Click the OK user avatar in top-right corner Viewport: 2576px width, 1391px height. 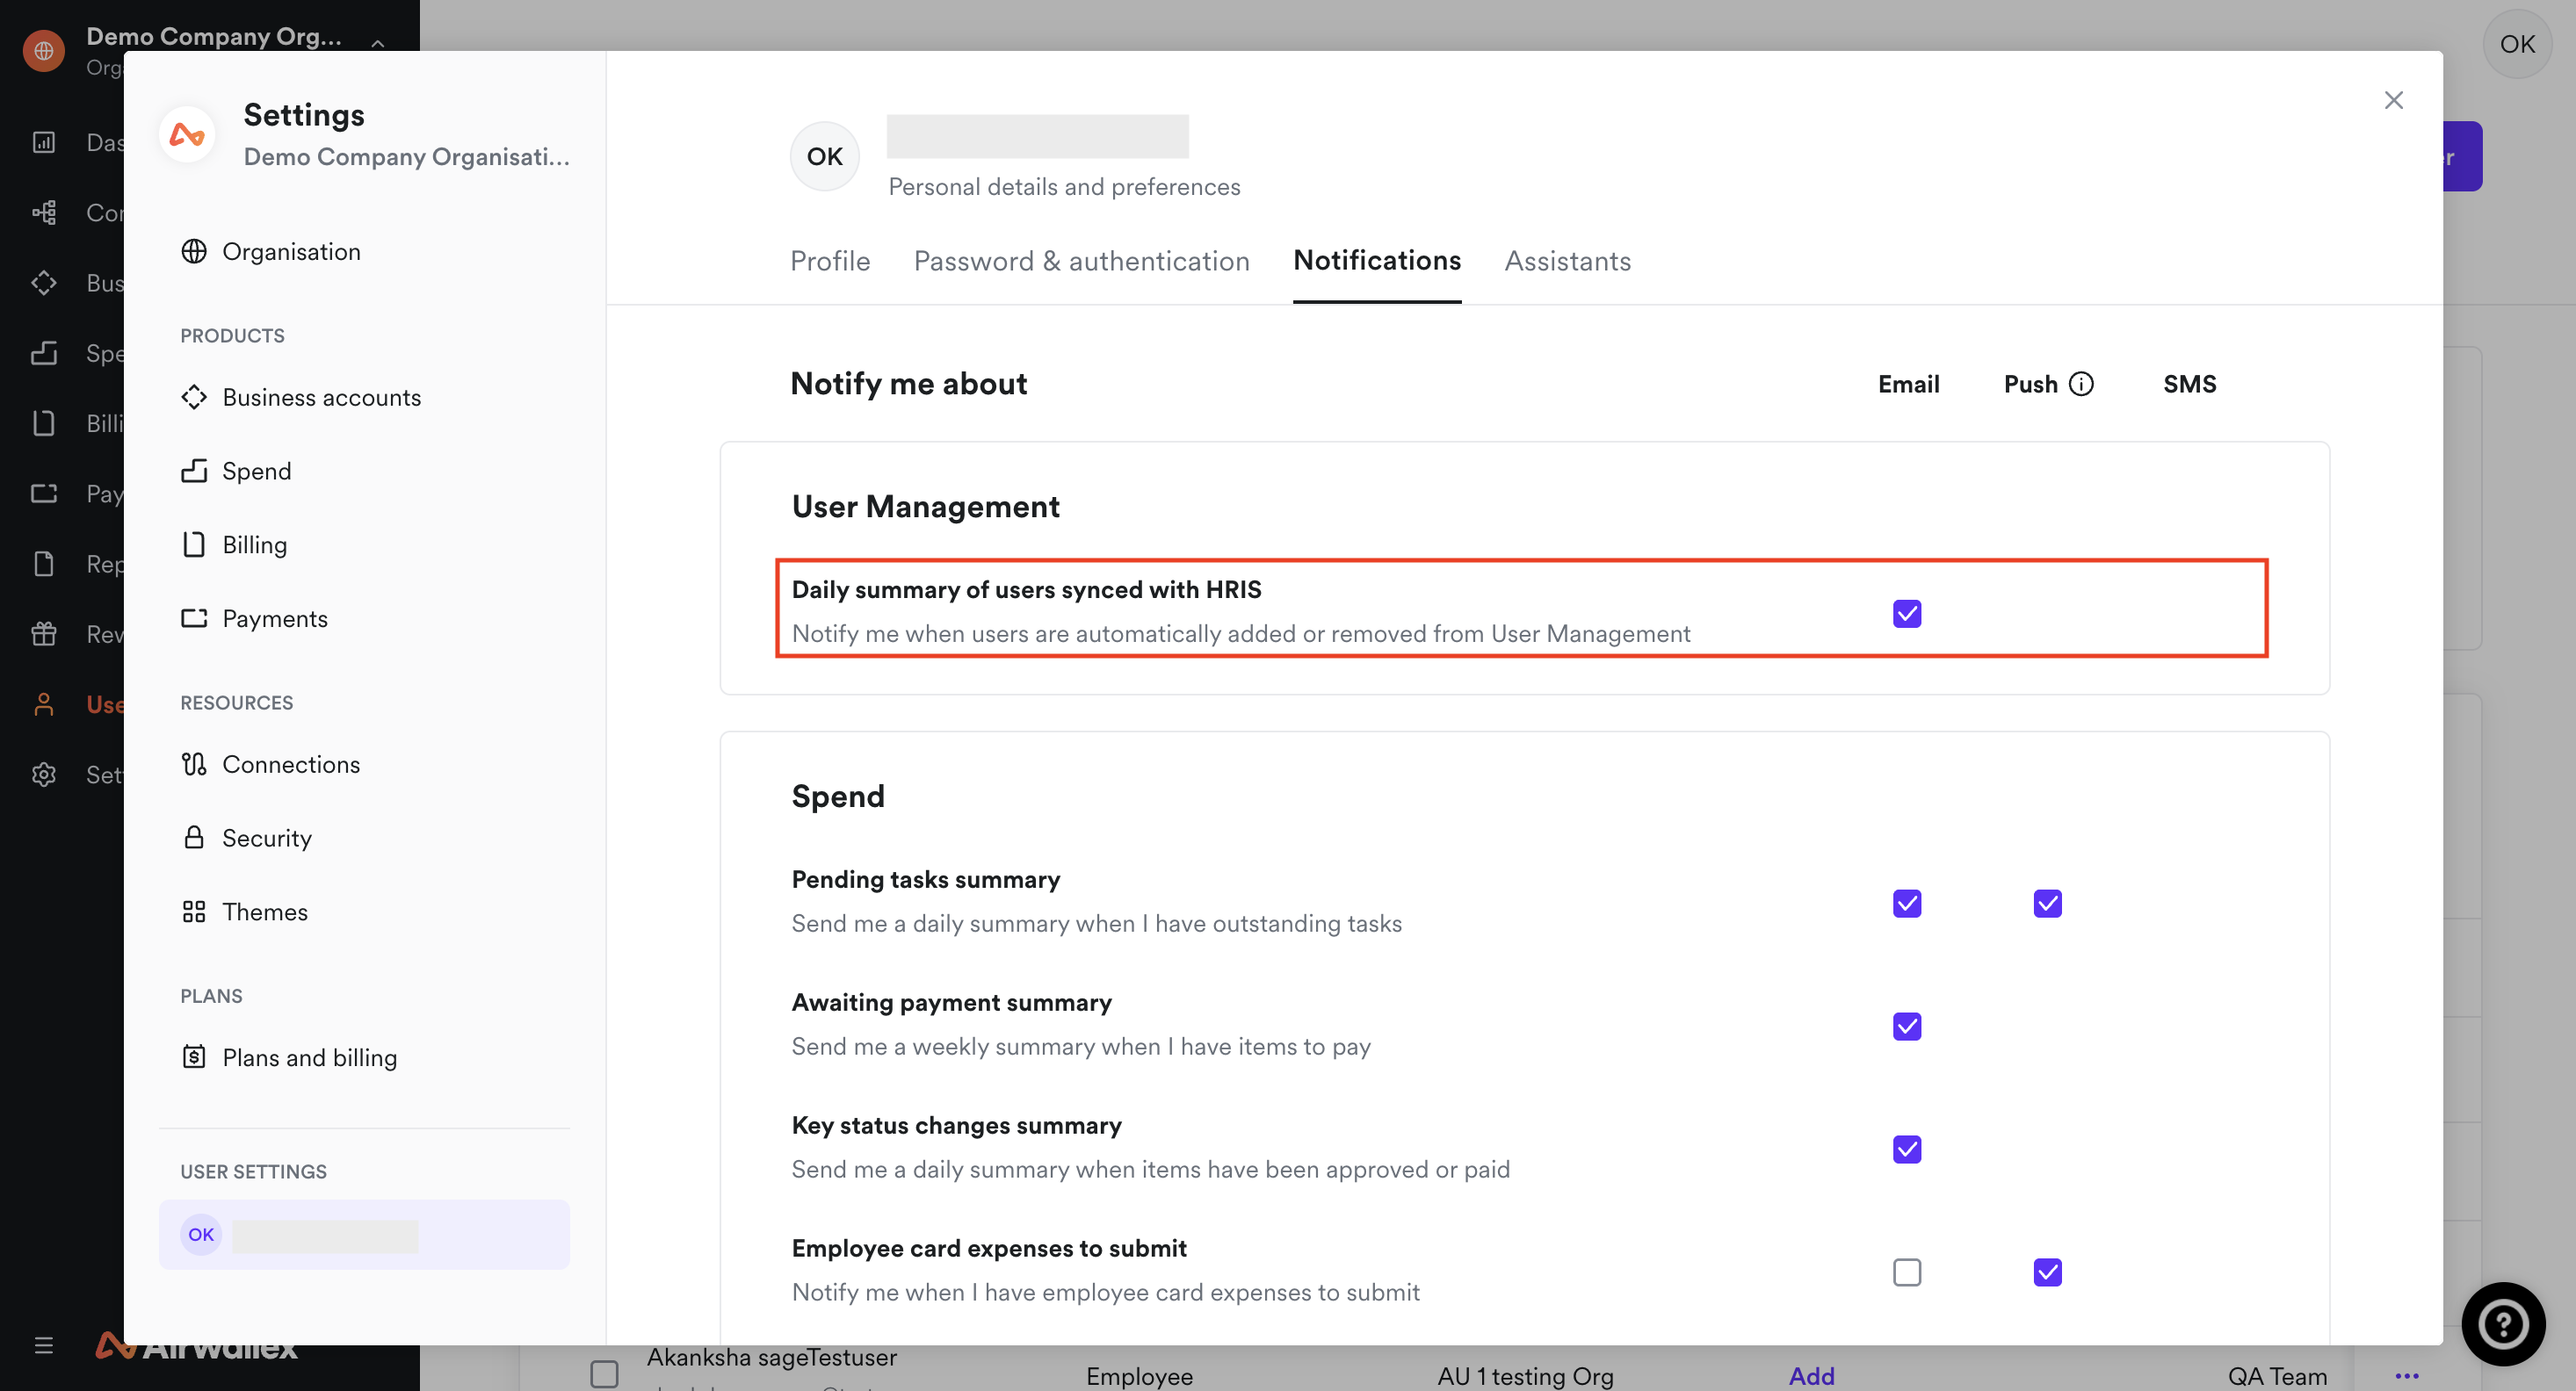point(2517,44)
